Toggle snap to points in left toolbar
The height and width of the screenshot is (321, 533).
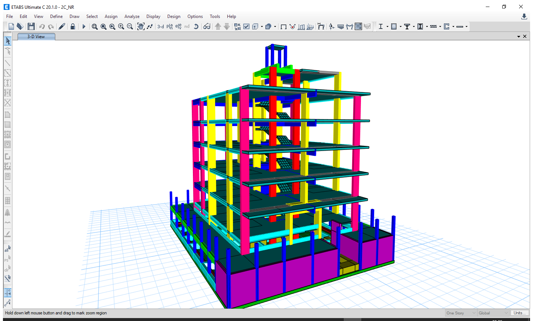pyautogui.click(x=7, y=292)
